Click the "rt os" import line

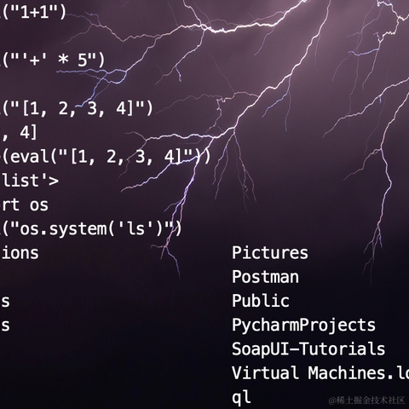point(25,204)
